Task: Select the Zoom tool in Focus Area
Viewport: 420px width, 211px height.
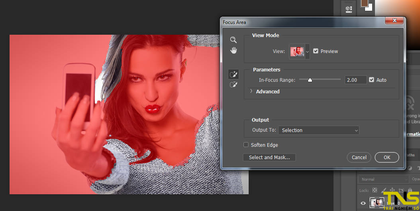Action: [x=233, y=40]
